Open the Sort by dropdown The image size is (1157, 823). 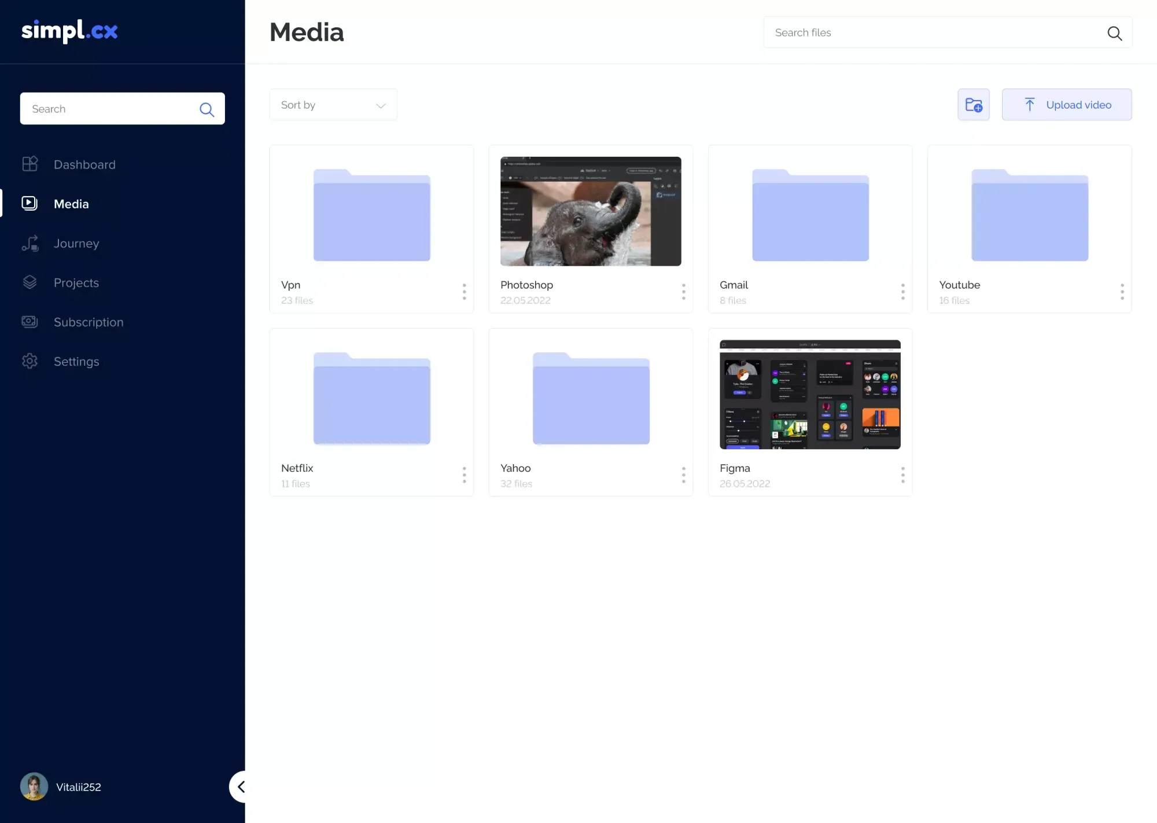tap(333, 105)
